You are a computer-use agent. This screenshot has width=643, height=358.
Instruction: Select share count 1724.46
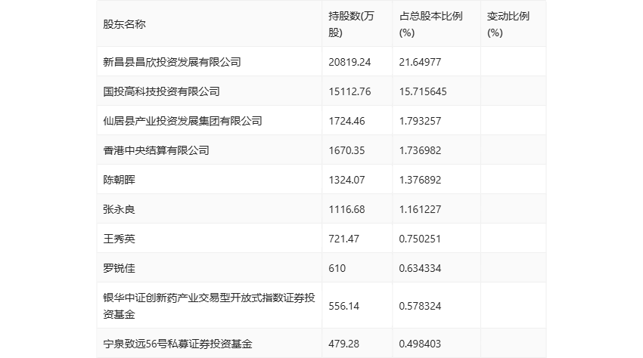point(346,121)
